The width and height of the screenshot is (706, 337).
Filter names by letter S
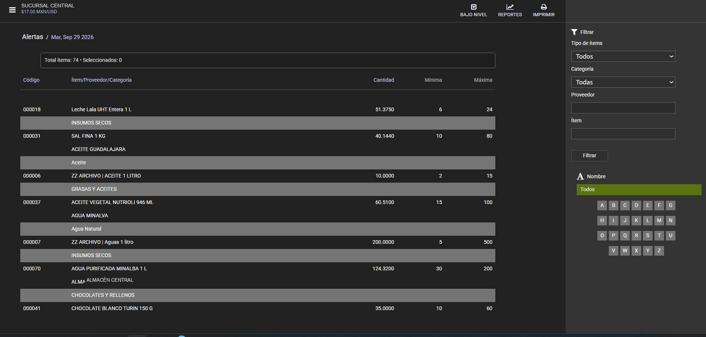[648, 236]
